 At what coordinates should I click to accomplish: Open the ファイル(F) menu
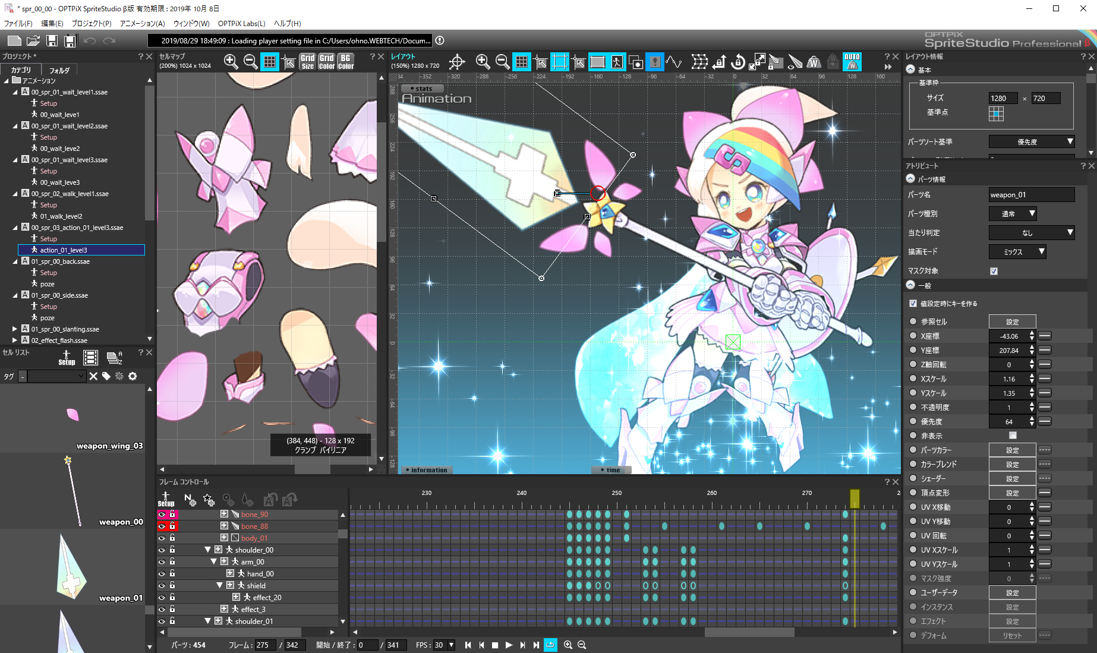[18, 24]
